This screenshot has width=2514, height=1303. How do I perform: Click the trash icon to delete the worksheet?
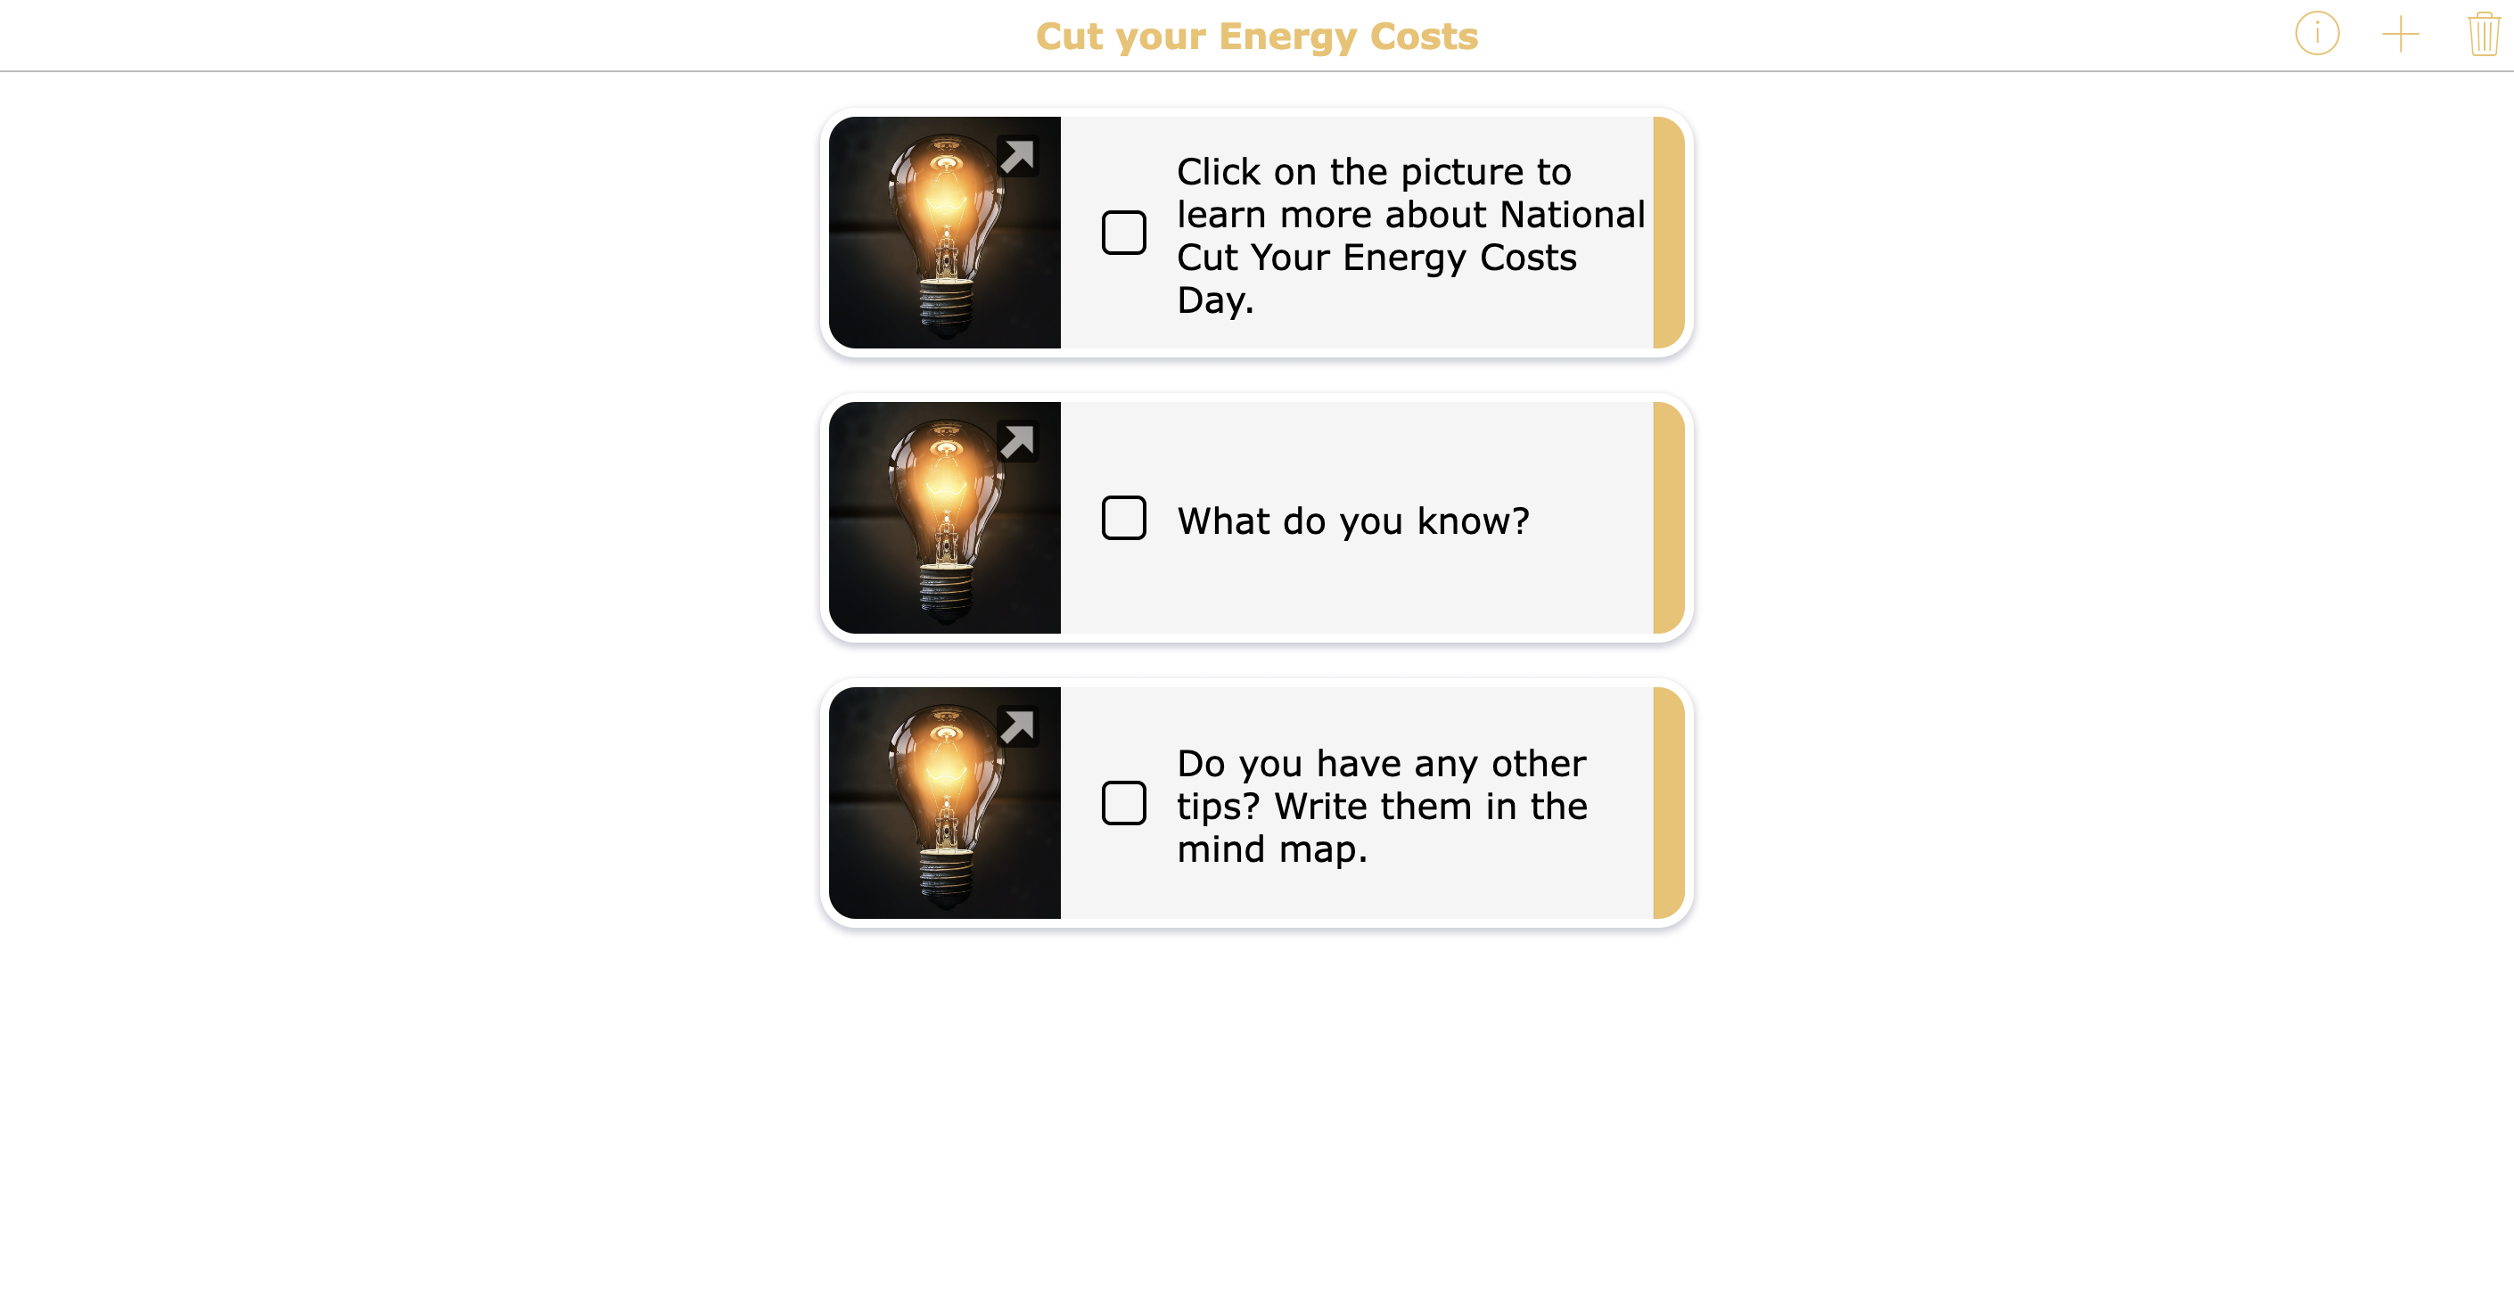[2482, 34]
